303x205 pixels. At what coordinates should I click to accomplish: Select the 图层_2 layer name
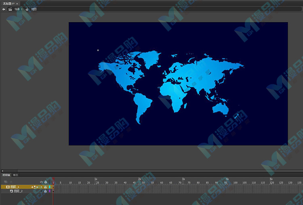pos(18,191)
